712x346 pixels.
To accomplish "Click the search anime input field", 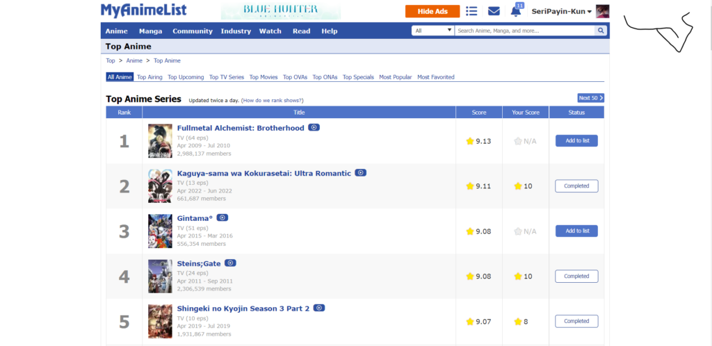I will [x=524, y=31].
